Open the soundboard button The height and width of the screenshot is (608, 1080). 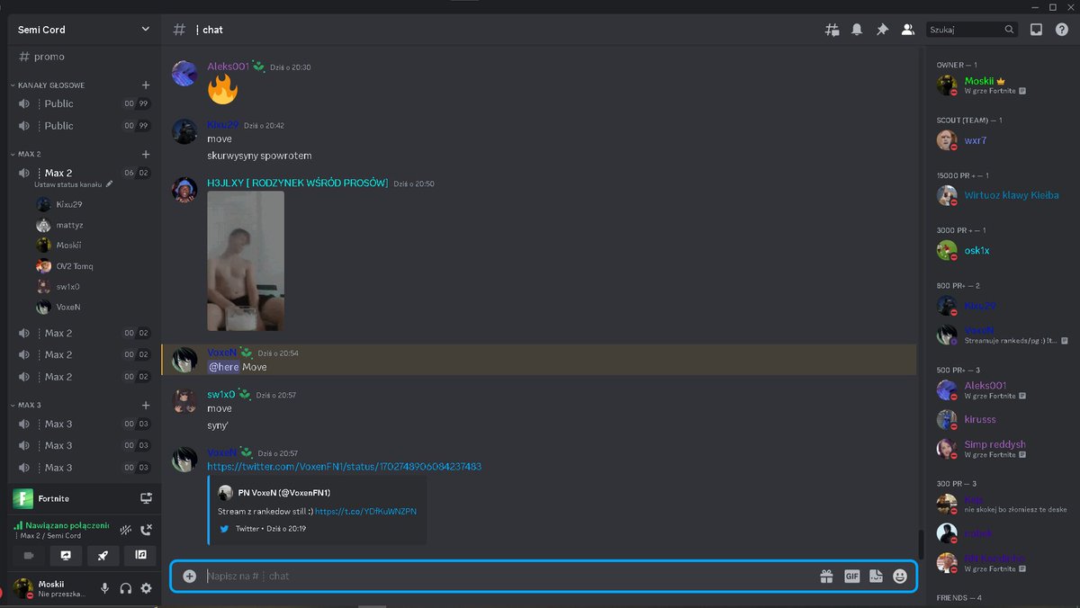coord(140,555)
